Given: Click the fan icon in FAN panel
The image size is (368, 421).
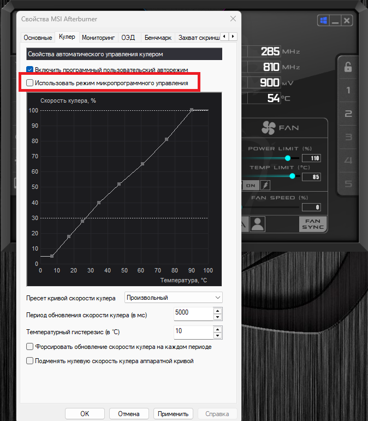Looking at the screenshot, I should [x=269, y=128].
